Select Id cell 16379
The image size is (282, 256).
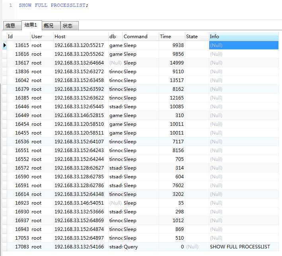point(19,89)
